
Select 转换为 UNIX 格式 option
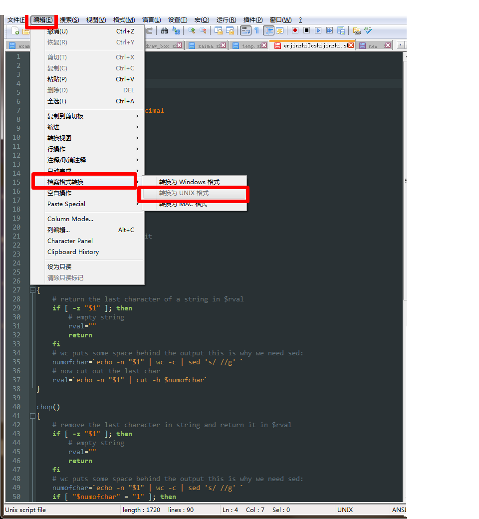coord(194,193)
